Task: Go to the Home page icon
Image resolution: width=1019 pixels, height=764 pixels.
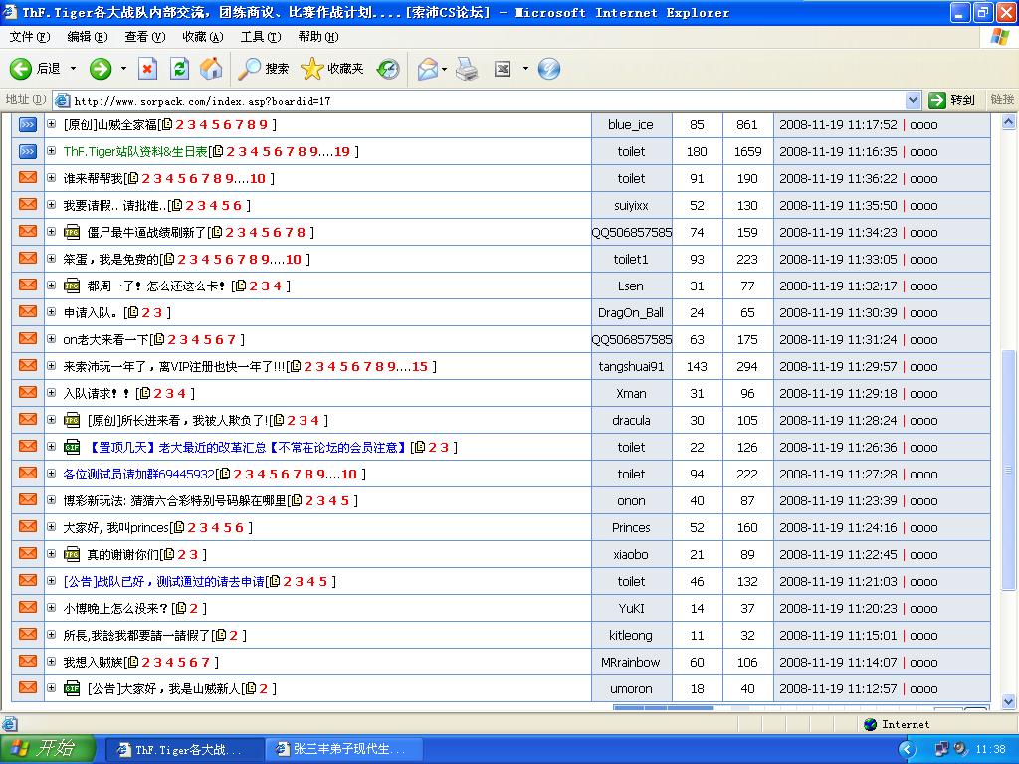Action: click(211, 68)
